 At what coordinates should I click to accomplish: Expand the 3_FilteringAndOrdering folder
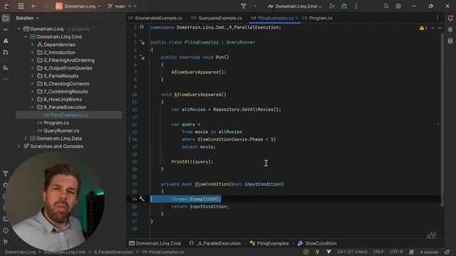[x=32, y=60]
